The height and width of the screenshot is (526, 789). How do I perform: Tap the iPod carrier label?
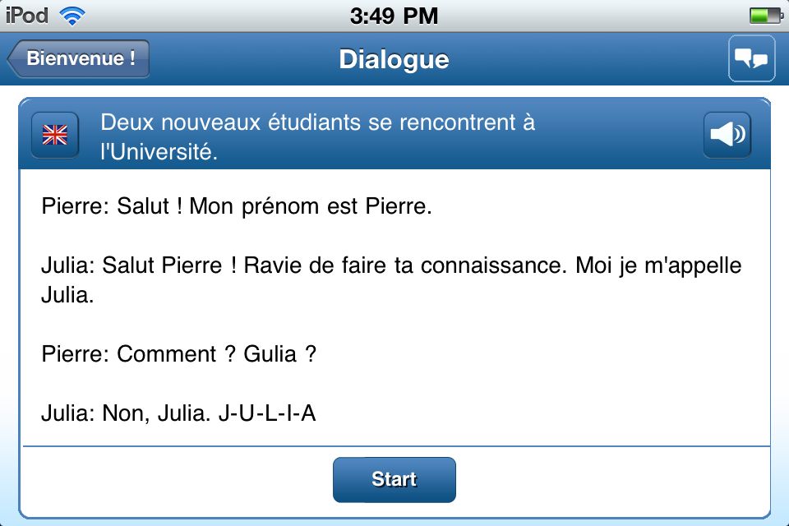[27, 15]
